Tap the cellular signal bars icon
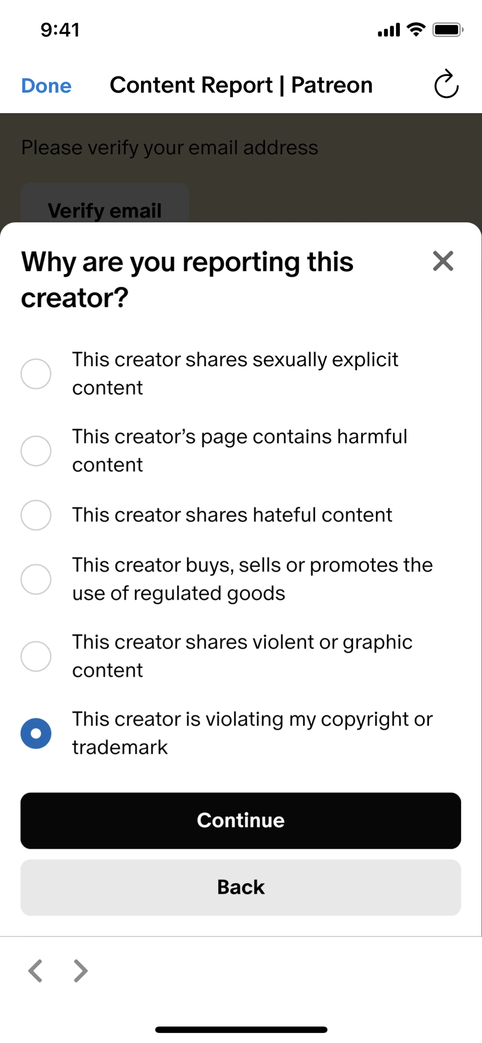This screenshot has height=1043, width=482. [388, 30]
